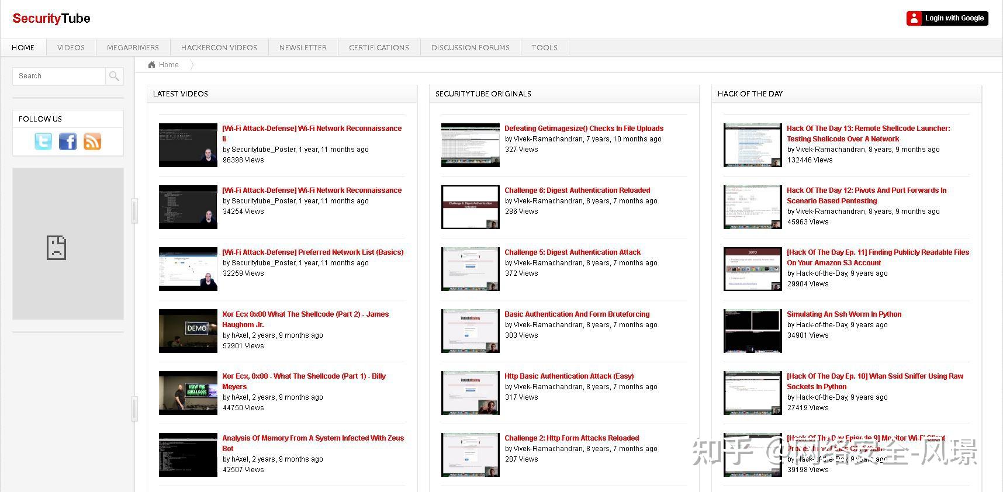Click the LATEST VIDEOS section header
The image size is (1003, 492).
pos(282,94)
